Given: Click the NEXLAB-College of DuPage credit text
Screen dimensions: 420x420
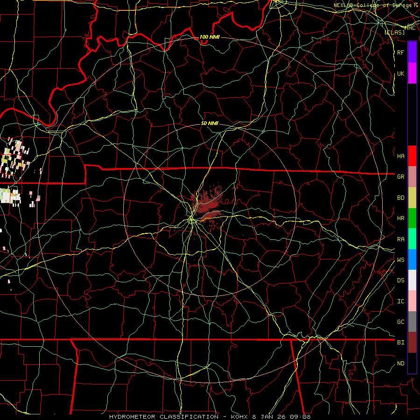Looking at the screenshot, I should 376,5.
